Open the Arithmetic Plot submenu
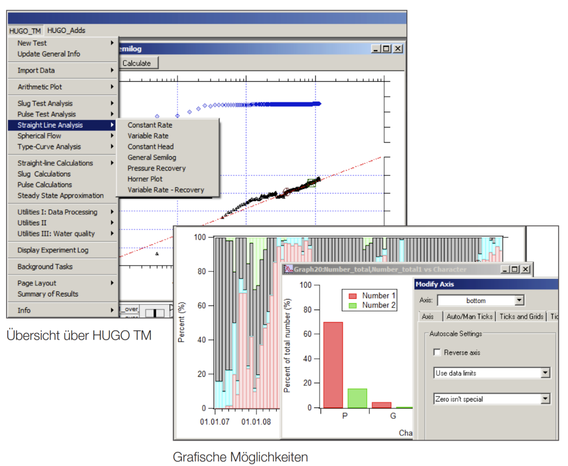The image size is (568, 466). coord(62,87)
